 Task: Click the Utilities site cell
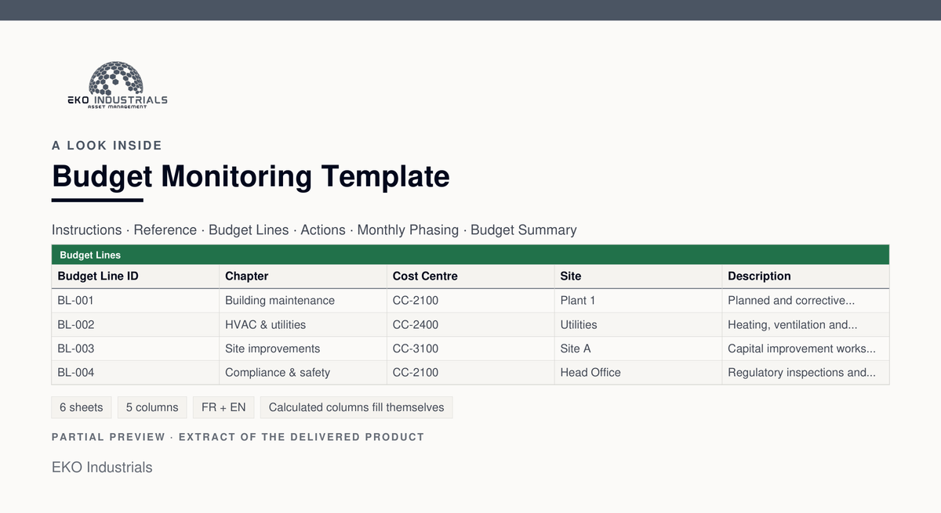pos(638,325)
